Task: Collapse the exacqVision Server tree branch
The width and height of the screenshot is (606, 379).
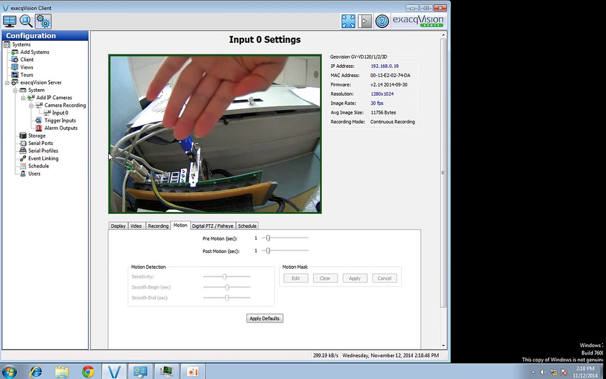Action: click(7, 83)
